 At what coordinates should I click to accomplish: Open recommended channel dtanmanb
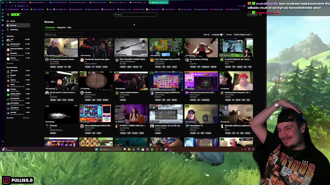click(18, 71)
